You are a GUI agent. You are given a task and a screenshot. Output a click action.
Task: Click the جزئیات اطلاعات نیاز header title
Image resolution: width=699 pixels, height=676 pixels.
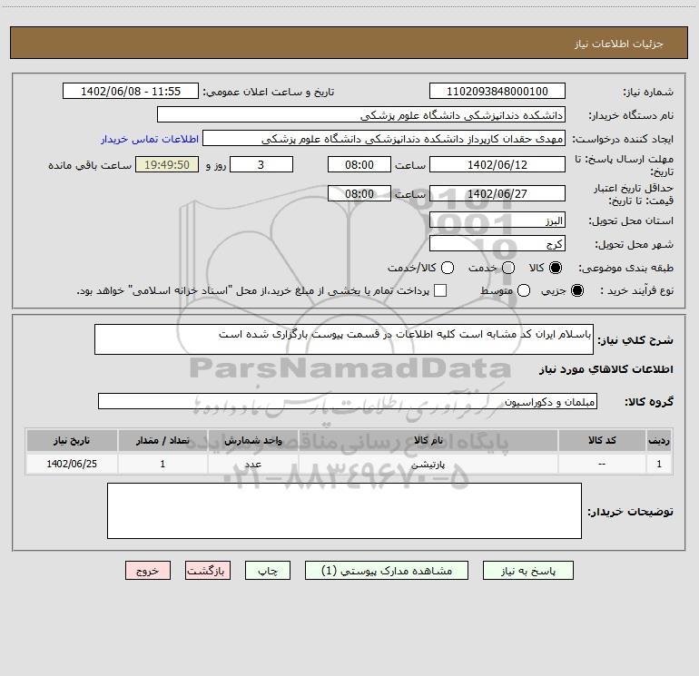tap(619, 44)
